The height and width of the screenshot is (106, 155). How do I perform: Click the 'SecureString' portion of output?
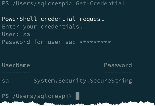[111, 81]
